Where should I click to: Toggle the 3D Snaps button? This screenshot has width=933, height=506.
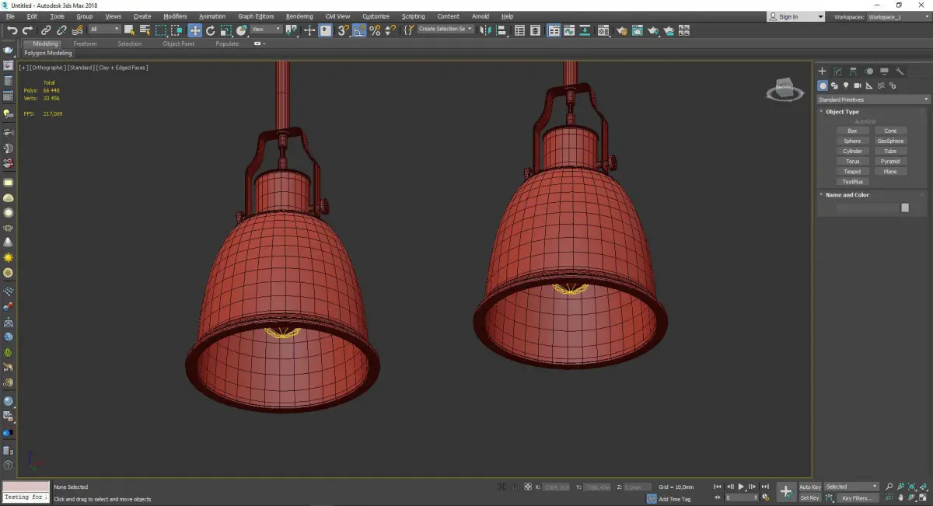tap(343, 30)
